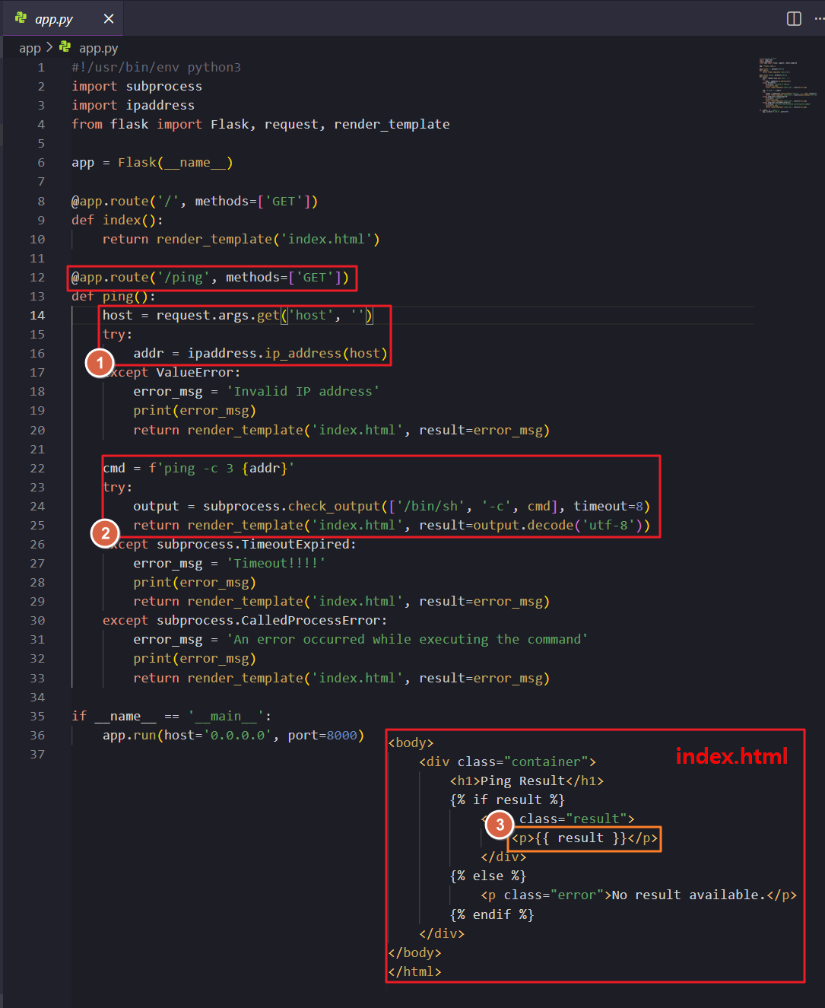
Task: Select line number 14 in the gutter
Action: tap(37, 315)
